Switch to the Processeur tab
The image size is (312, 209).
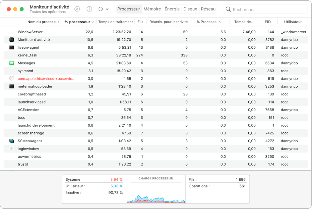tap(129, 9)
